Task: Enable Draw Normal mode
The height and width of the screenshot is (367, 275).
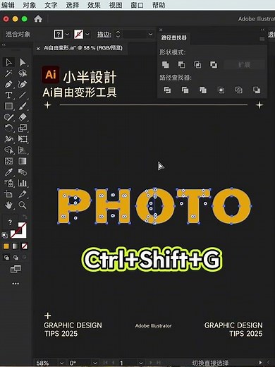Action: [x=6, y=258]
